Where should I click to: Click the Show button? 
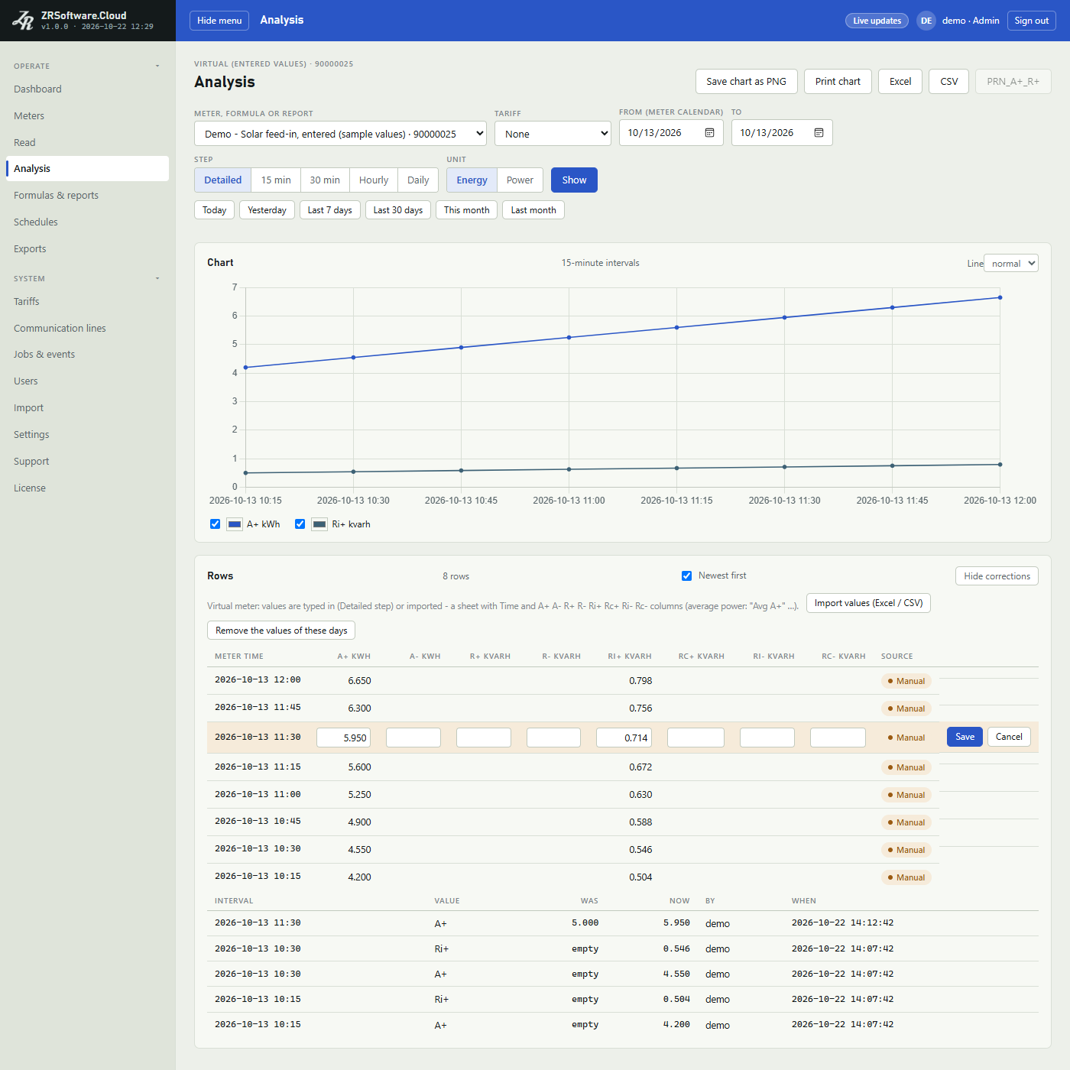coord(574,180)
